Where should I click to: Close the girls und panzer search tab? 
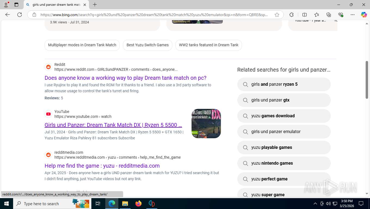pos(85,5)
